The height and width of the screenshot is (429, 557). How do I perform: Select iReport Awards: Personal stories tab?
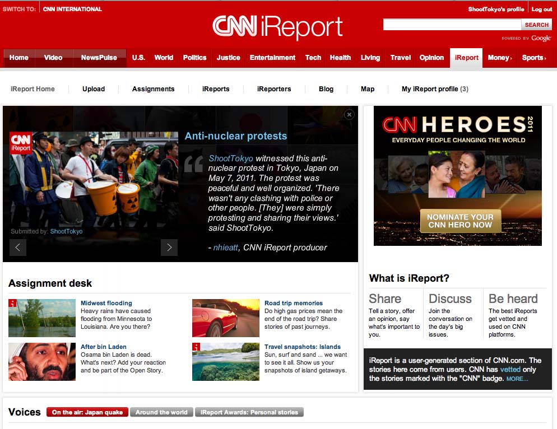249,412
